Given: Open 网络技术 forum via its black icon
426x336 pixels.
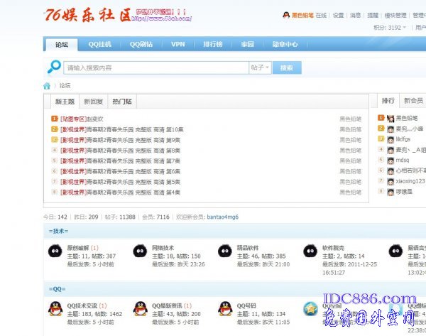Looking at the screenshot, I should [139, 251].
